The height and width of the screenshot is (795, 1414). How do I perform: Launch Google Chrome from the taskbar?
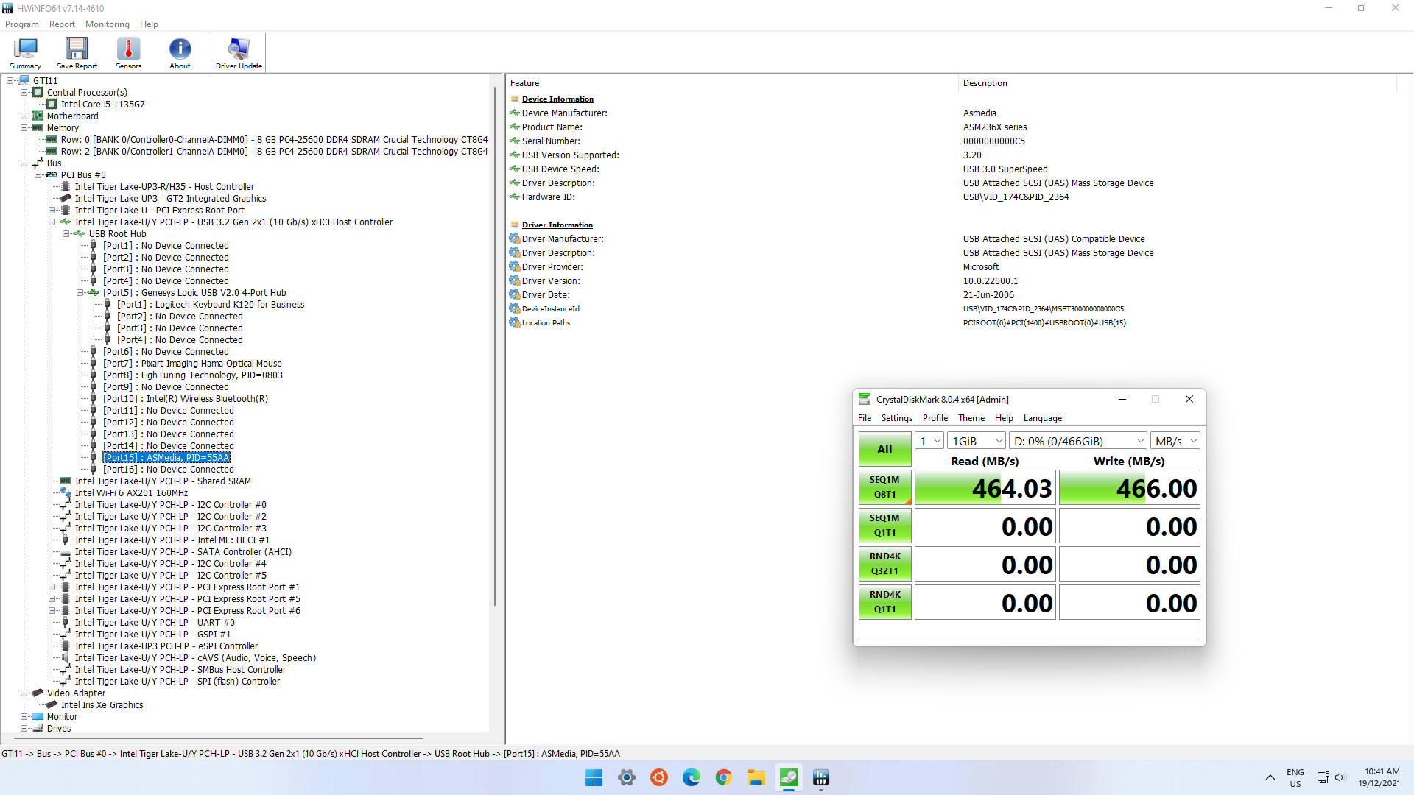point(723,777)
